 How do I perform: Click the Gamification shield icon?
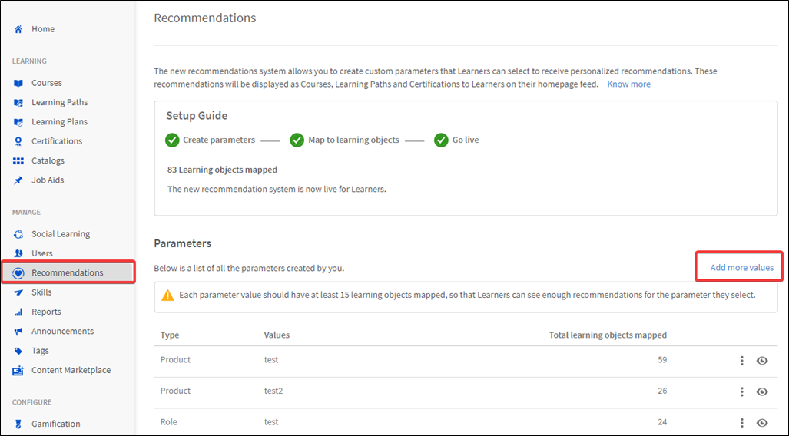[18, 424]
